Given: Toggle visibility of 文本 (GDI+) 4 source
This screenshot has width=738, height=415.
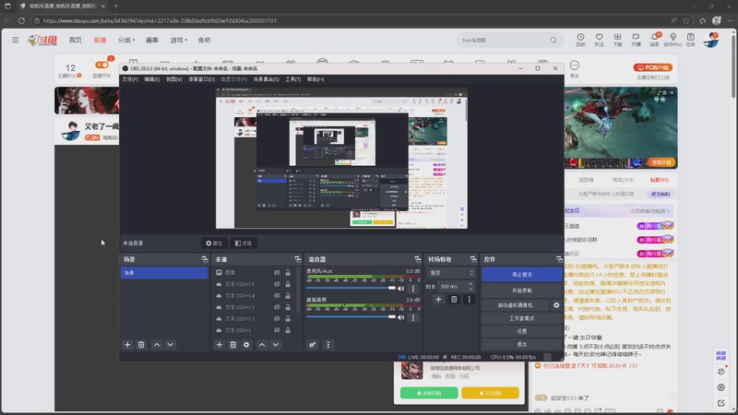Looking at the screenshot, I should coord(277,295).
